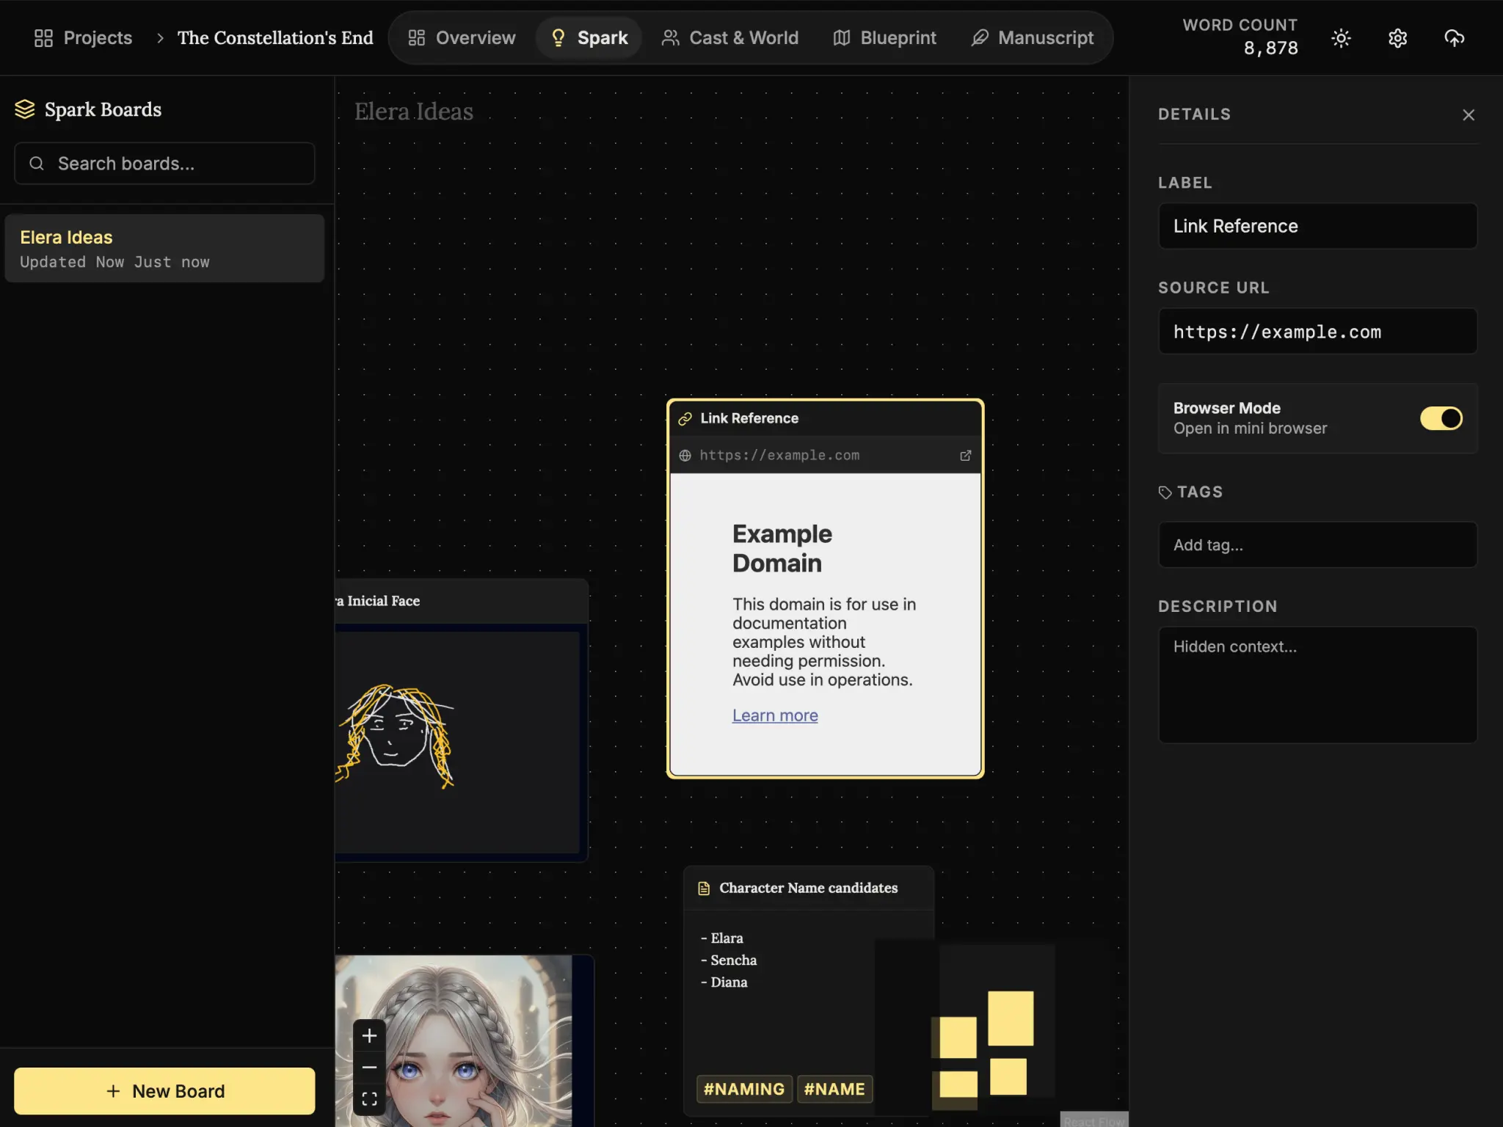Switch to the Overview tab
This screenshot has height=1127, width=1503.
pos(462,38)
